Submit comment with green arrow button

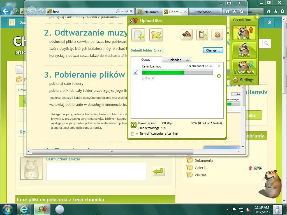(x=158, y=171)
